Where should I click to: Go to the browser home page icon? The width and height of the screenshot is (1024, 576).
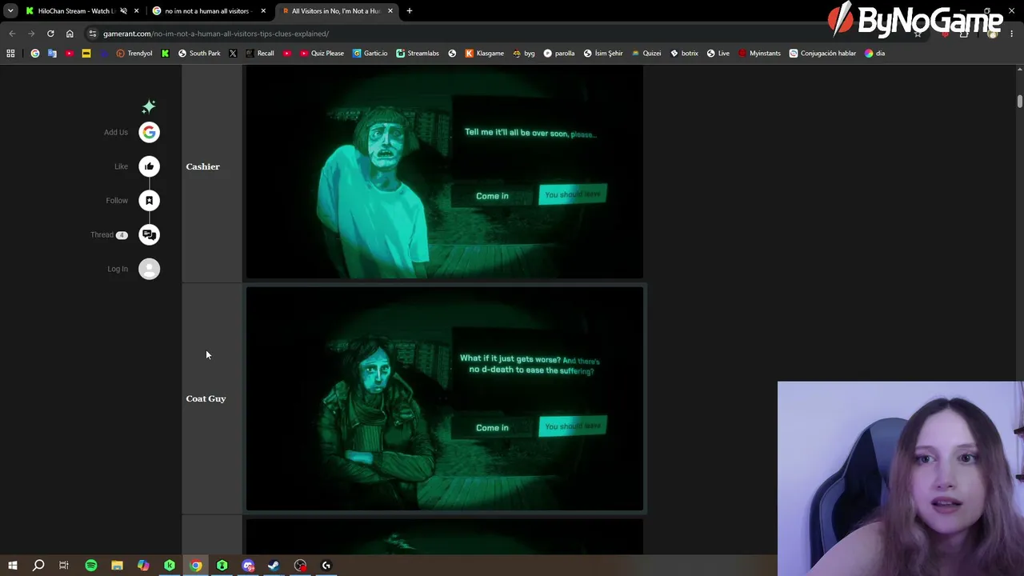70,34
